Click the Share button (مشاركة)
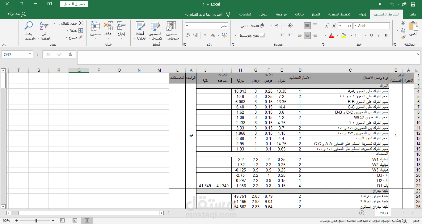The width and height of the screenshot is (422, 224). [x=17, y=14]
